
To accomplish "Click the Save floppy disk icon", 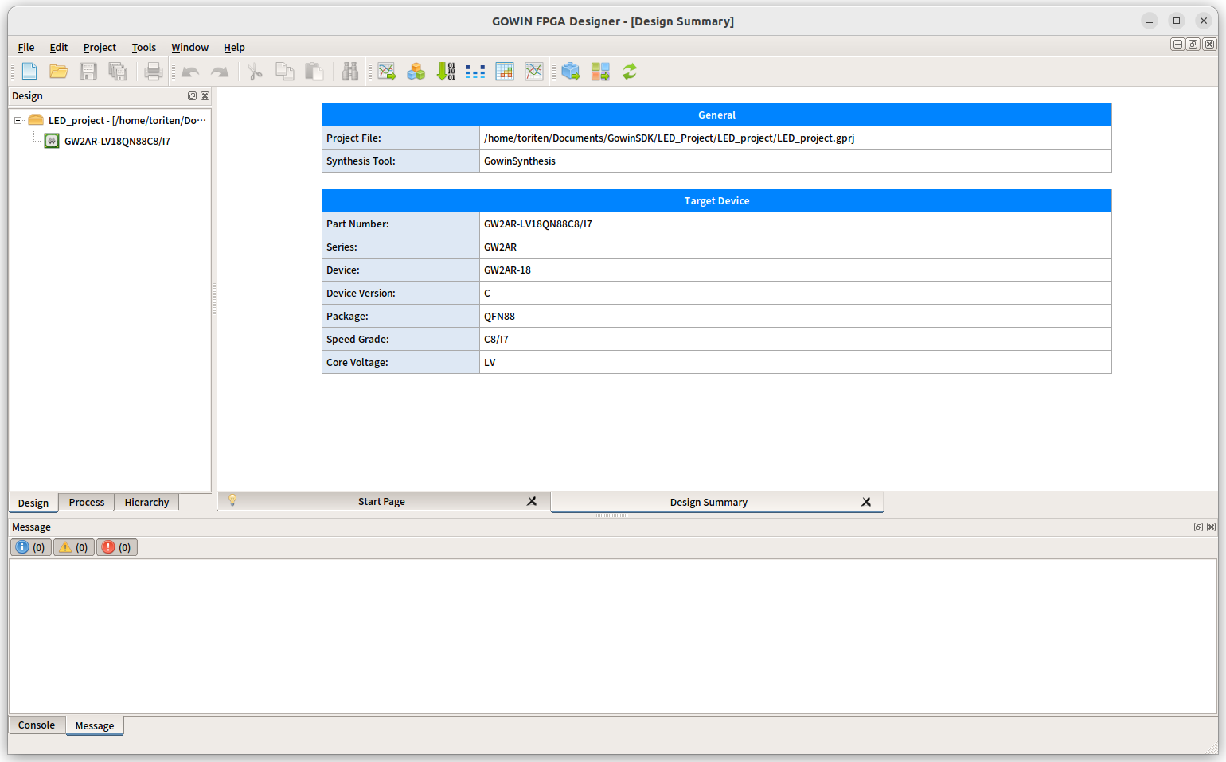I will pos(88,72).
